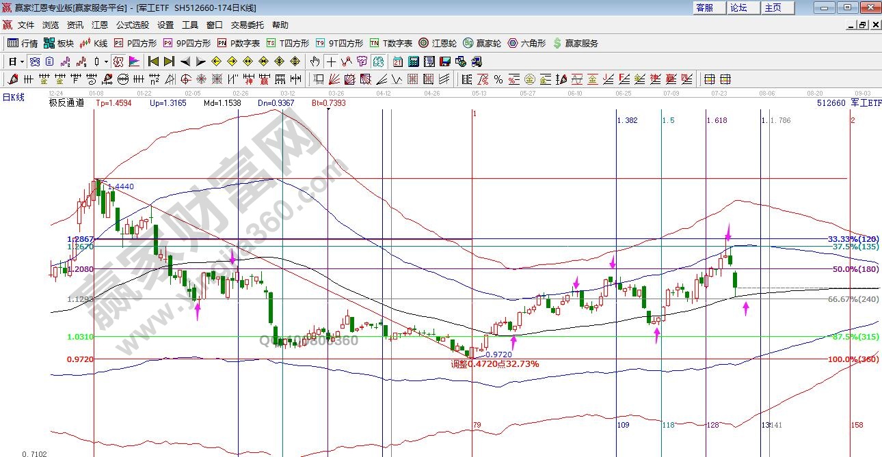Screen dimensions: 882x457
Task: Toggle the crosshair cursor mode
Action: point(331,61)
